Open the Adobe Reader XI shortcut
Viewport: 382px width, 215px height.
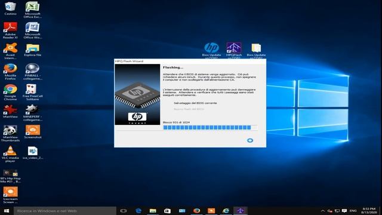[x=10, y=30]
